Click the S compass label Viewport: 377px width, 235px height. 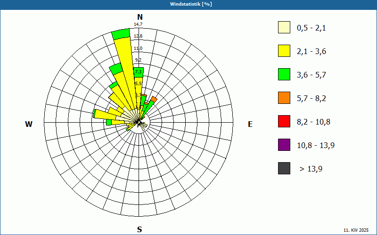click(x=139, y=229)
